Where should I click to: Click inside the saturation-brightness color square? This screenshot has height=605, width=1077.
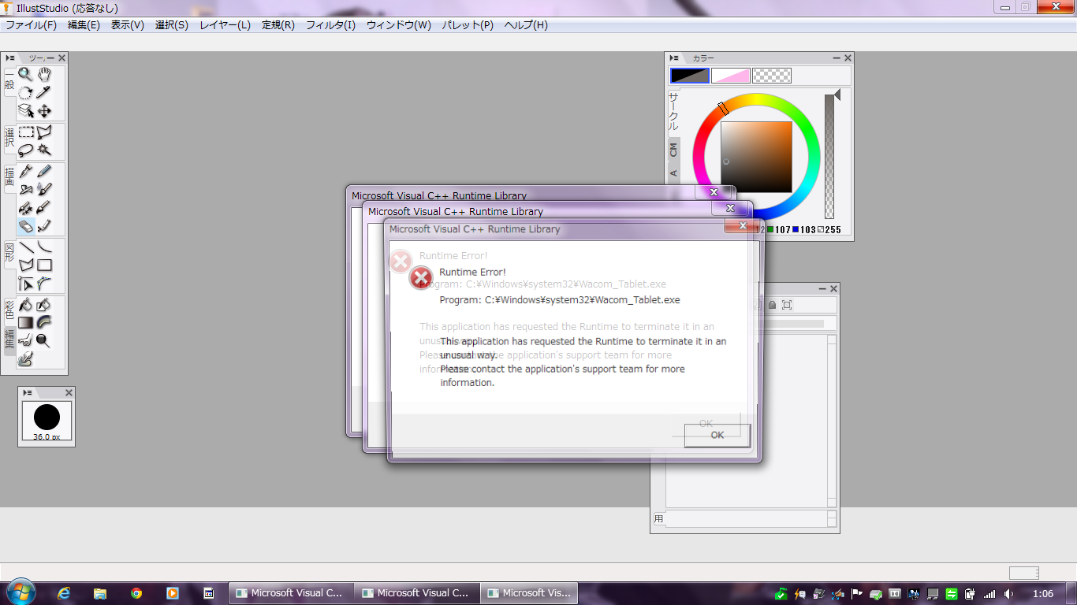[x=756, y=157]
